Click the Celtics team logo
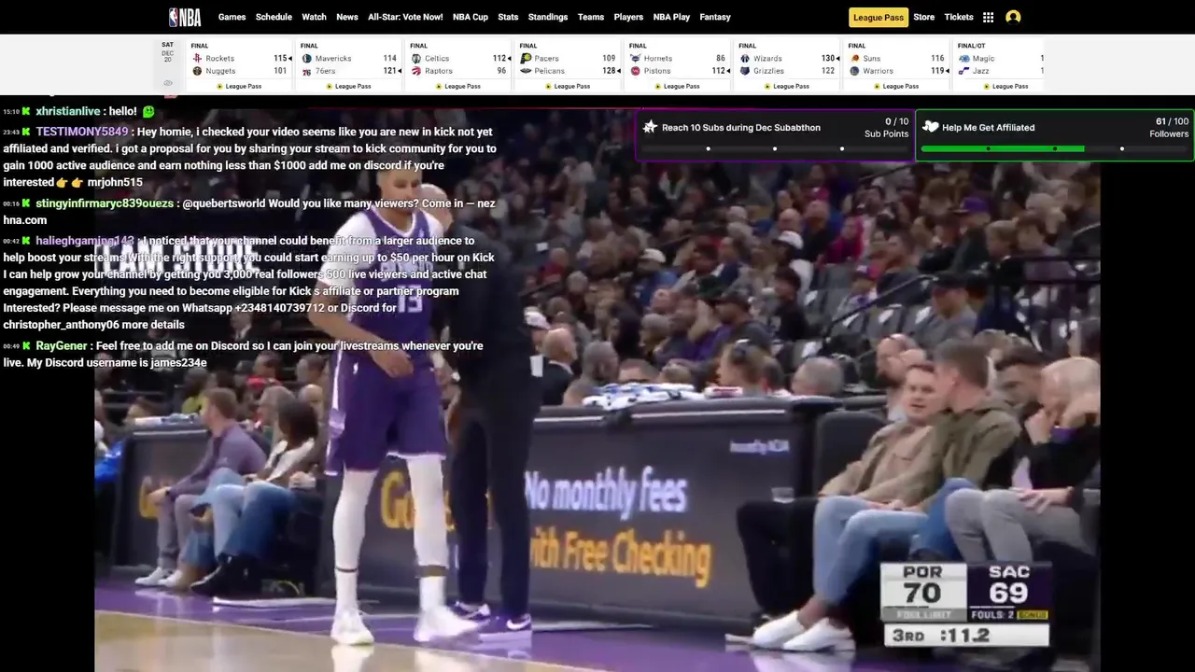Viewport: 1195px width, 672px height. (416, 58)
